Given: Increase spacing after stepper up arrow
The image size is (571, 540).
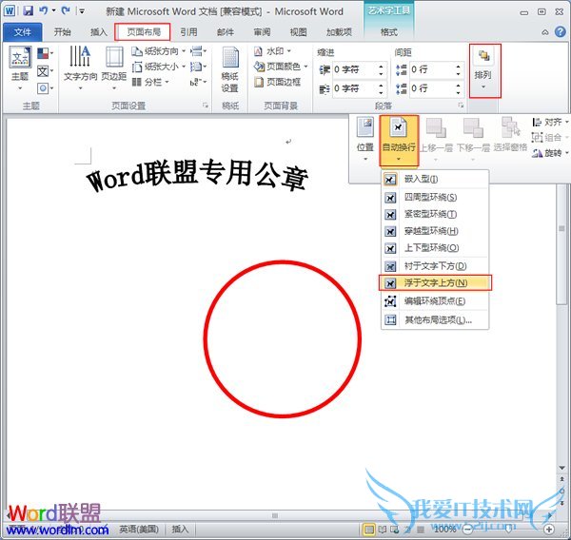Looking at the screenshot, I should [x=458, y=86].
